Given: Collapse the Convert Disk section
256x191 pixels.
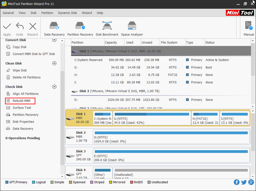Looking at the screenshot, I should [x=54, y=40].
